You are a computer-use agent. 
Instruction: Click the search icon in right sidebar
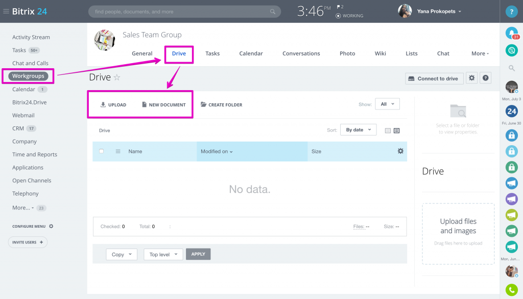tap(511, 68)
